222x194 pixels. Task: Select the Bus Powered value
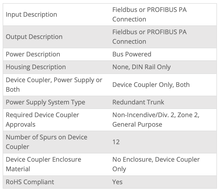click(132, 54)
